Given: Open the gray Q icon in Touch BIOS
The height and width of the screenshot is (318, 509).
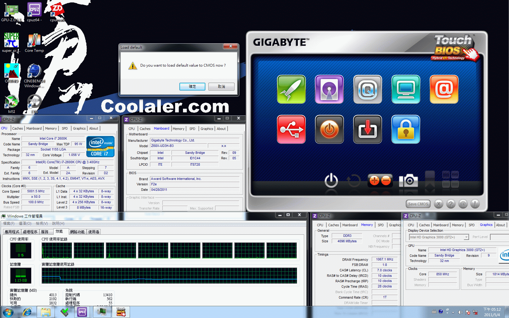Looking at the screenshot, I should tap(368, 89).
